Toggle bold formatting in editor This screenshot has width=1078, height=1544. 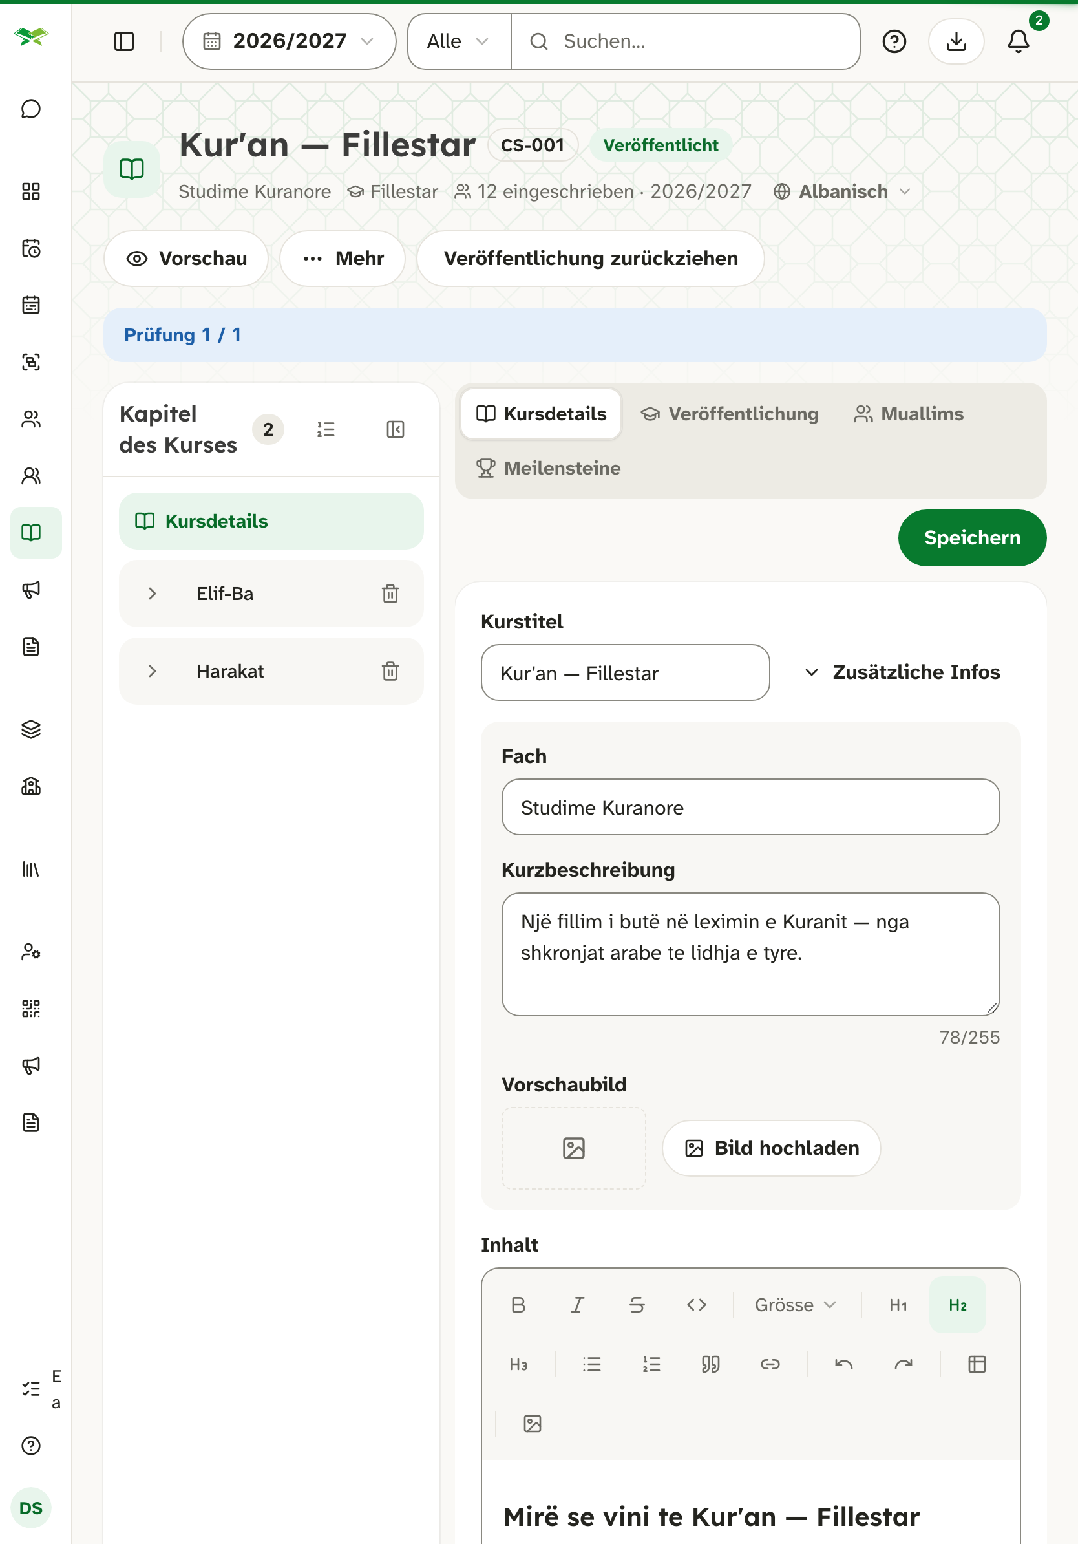coord(518,1305)
